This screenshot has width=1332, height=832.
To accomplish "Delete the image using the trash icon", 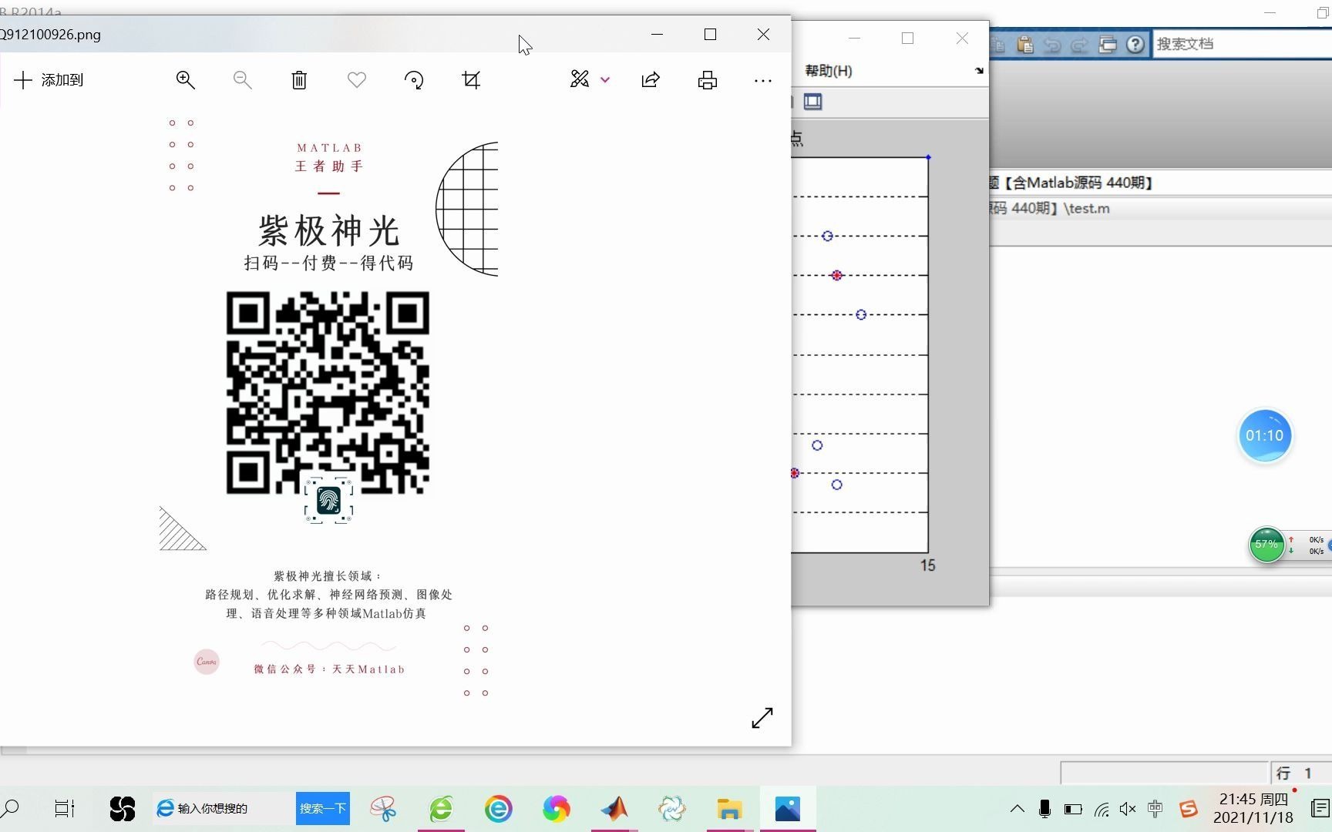I will point(300,80).
